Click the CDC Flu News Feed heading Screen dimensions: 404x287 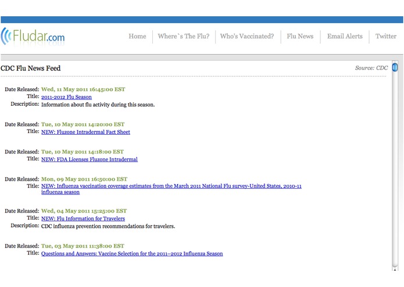coord(30,68)
